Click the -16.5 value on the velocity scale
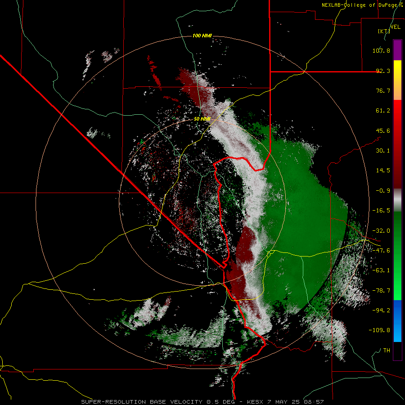Screen dimensions: 405x405 381,211
